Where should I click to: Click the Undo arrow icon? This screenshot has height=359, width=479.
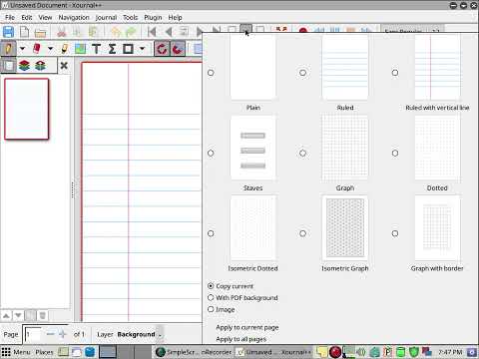(116, 32)
